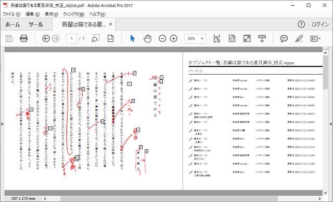Zoom out with the minus button
The width and height of the screenshot is (333, 202).
162,38
